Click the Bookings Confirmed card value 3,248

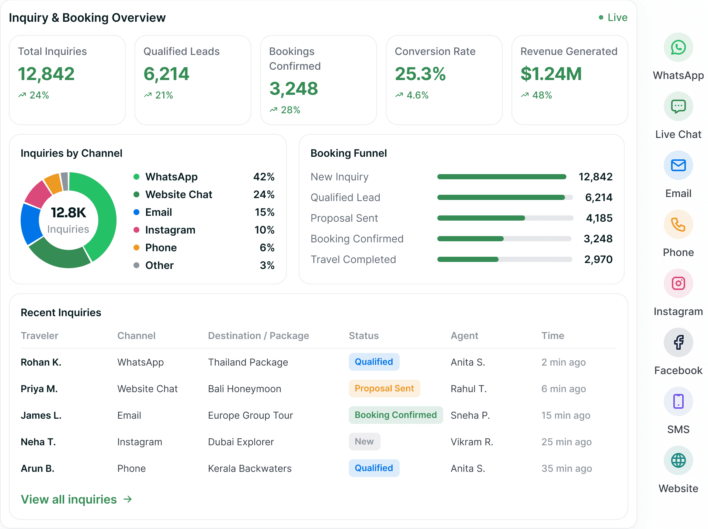pos(294,89)
